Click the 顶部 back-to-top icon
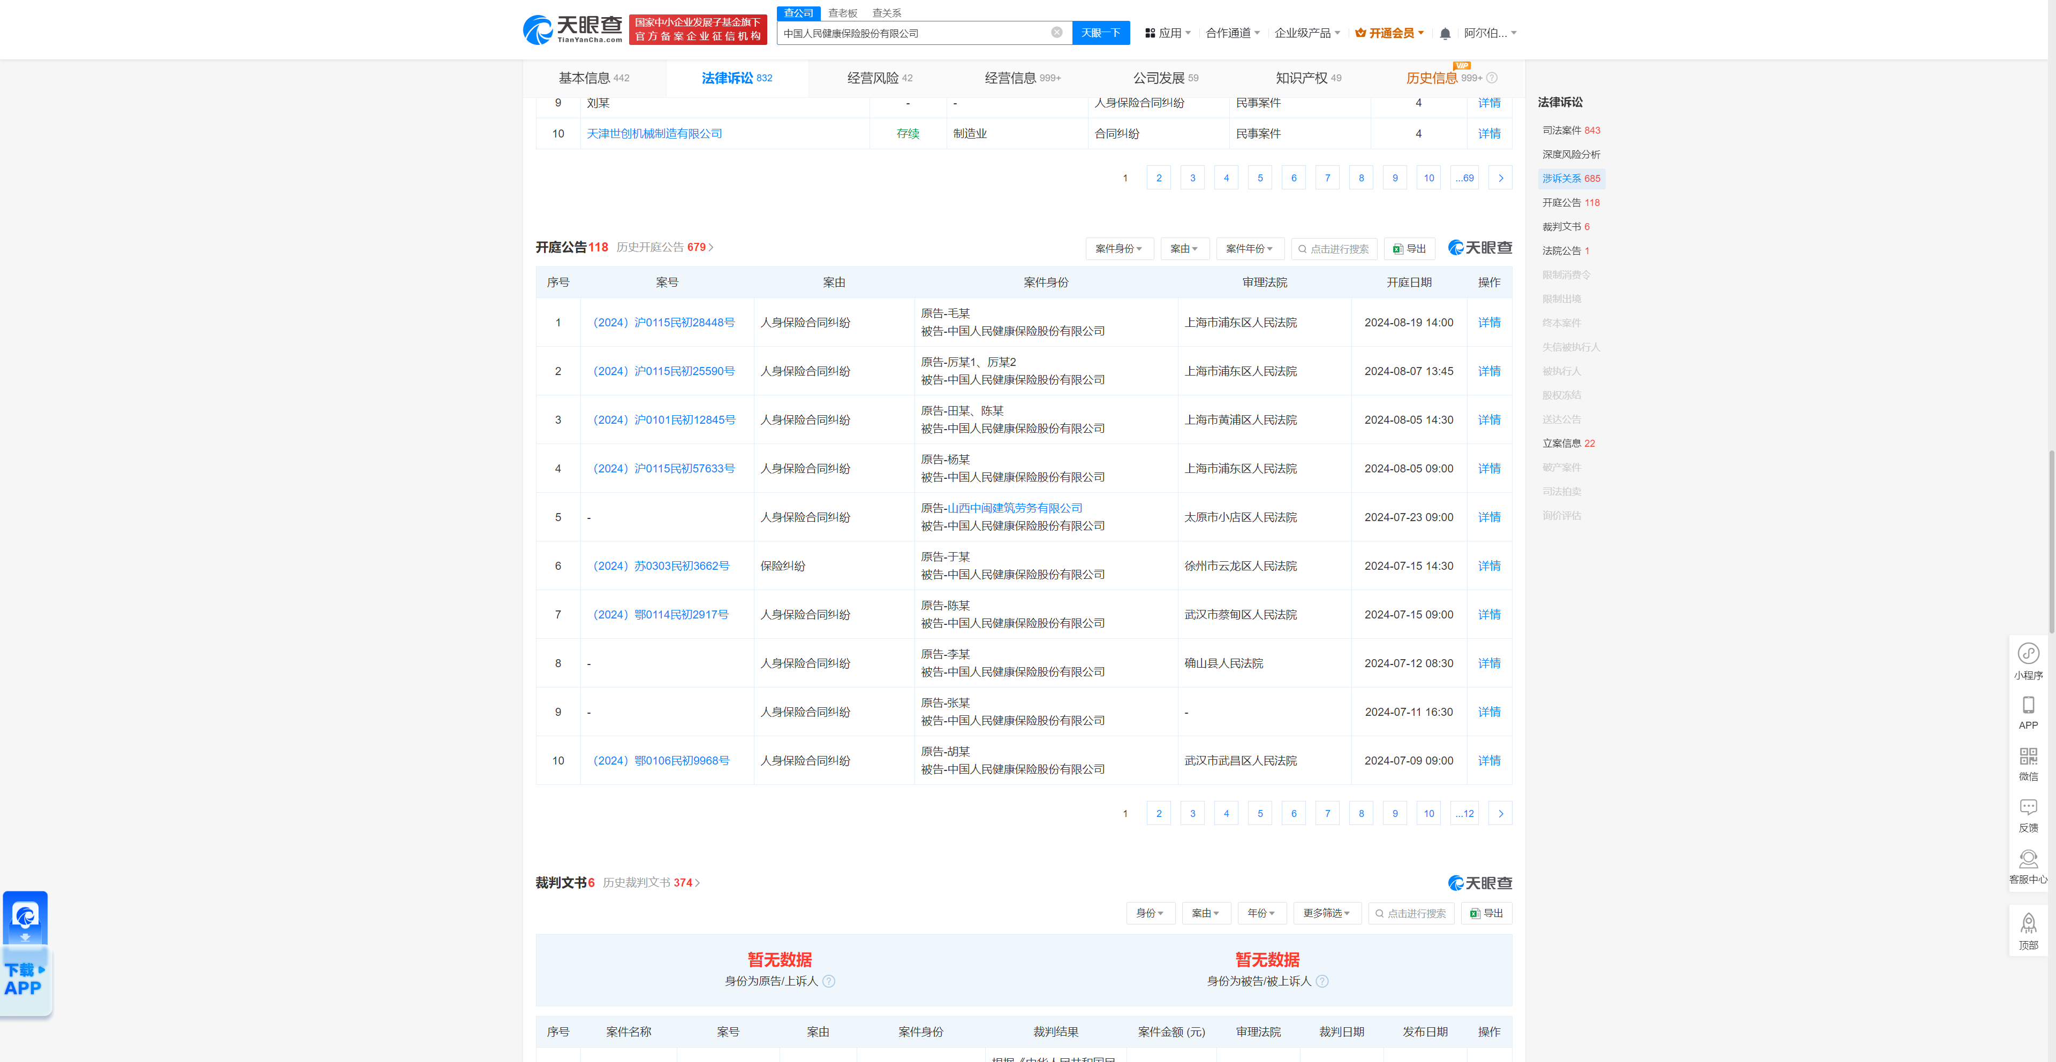The image size is (2056, 1062). tap(2029, 925)
